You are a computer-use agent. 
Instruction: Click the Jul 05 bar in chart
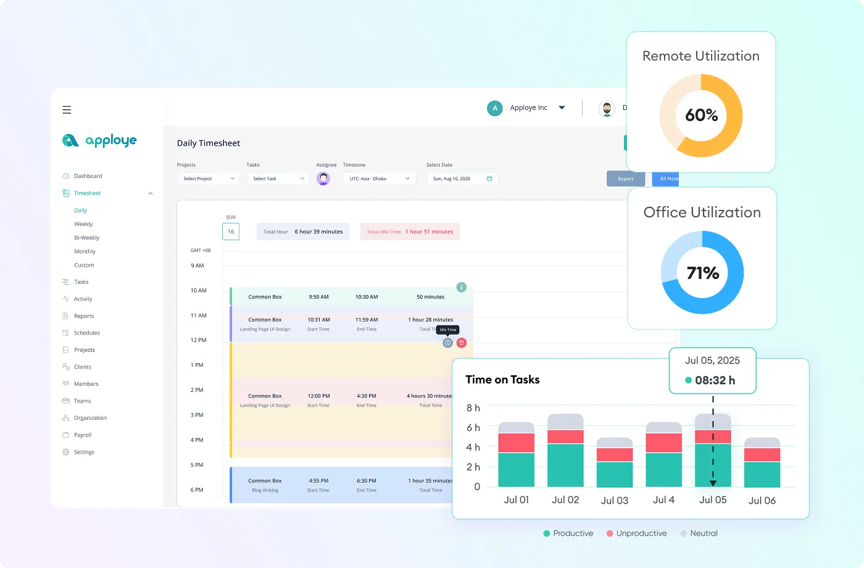click(713, 457)
